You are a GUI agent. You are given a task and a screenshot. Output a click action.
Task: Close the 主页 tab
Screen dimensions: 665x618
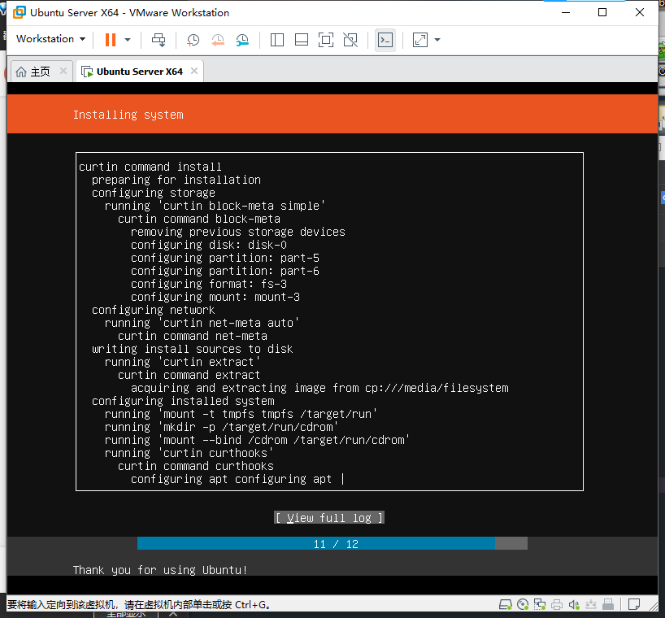pyautogui.click(x=63, y=71)
